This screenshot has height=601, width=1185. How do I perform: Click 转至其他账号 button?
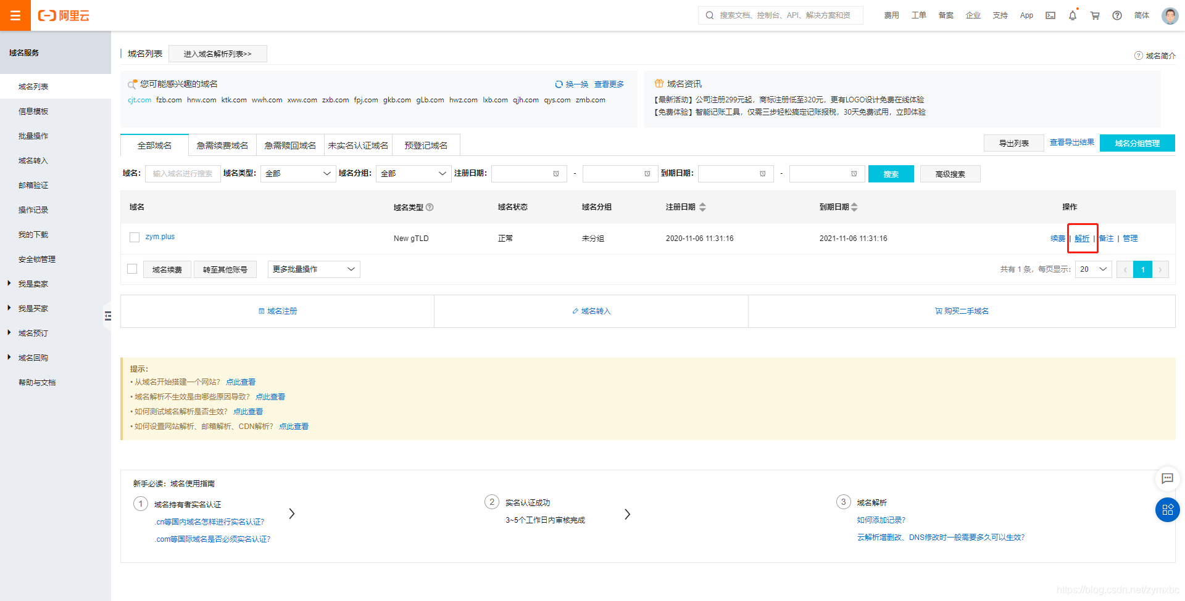pyautogui.click(x=225, y=269)
